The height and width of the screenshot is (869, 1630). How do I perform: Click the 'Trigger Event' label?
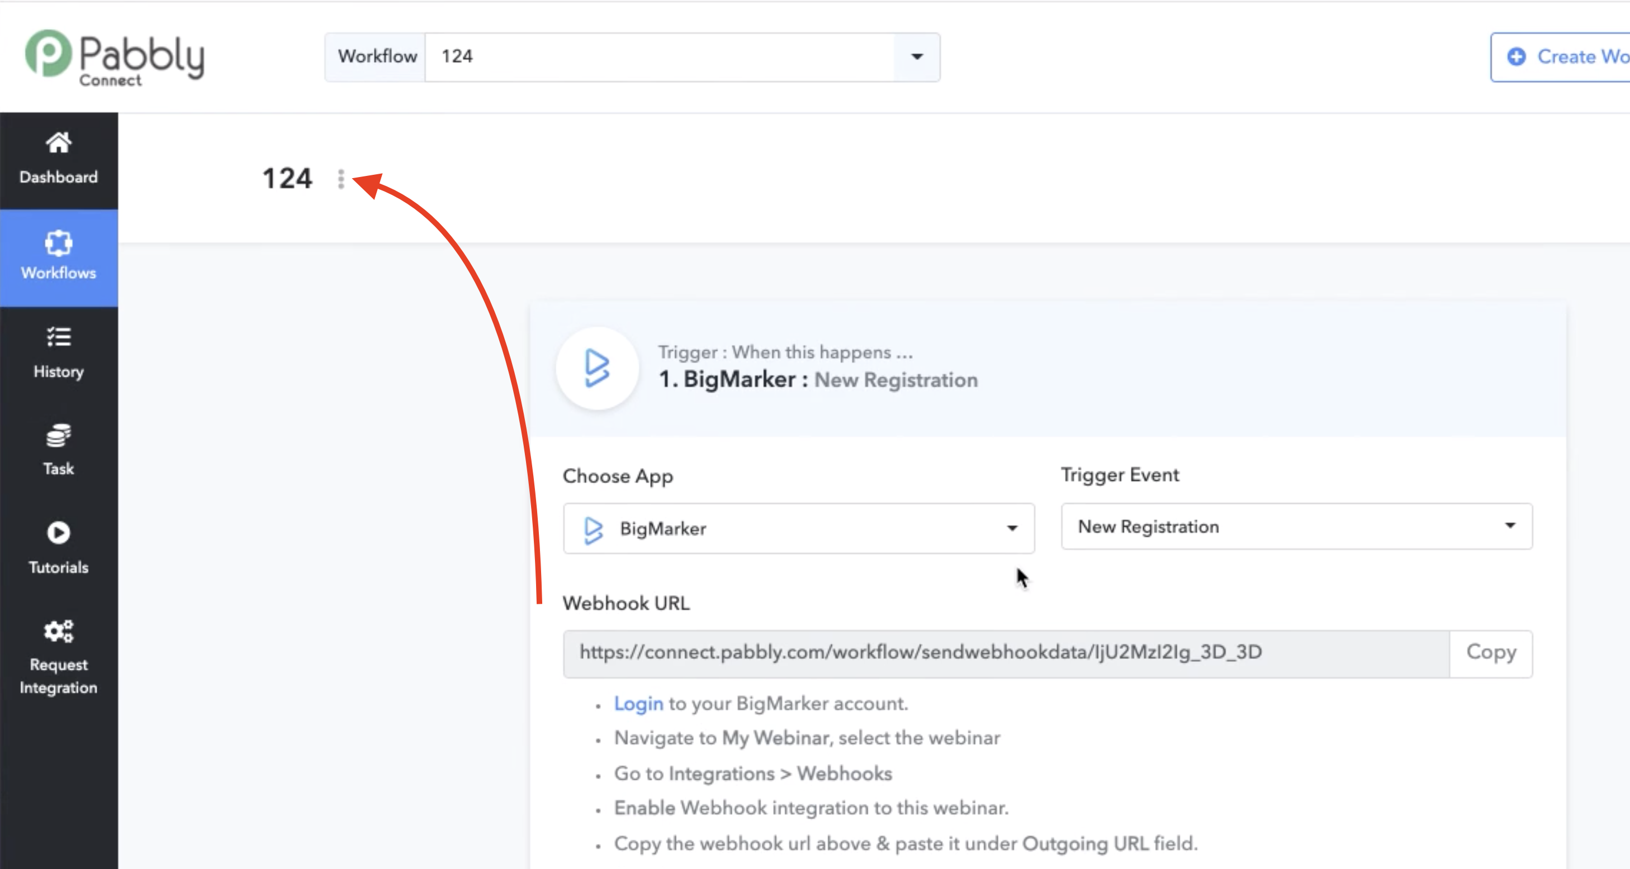tap(1119, 475)
